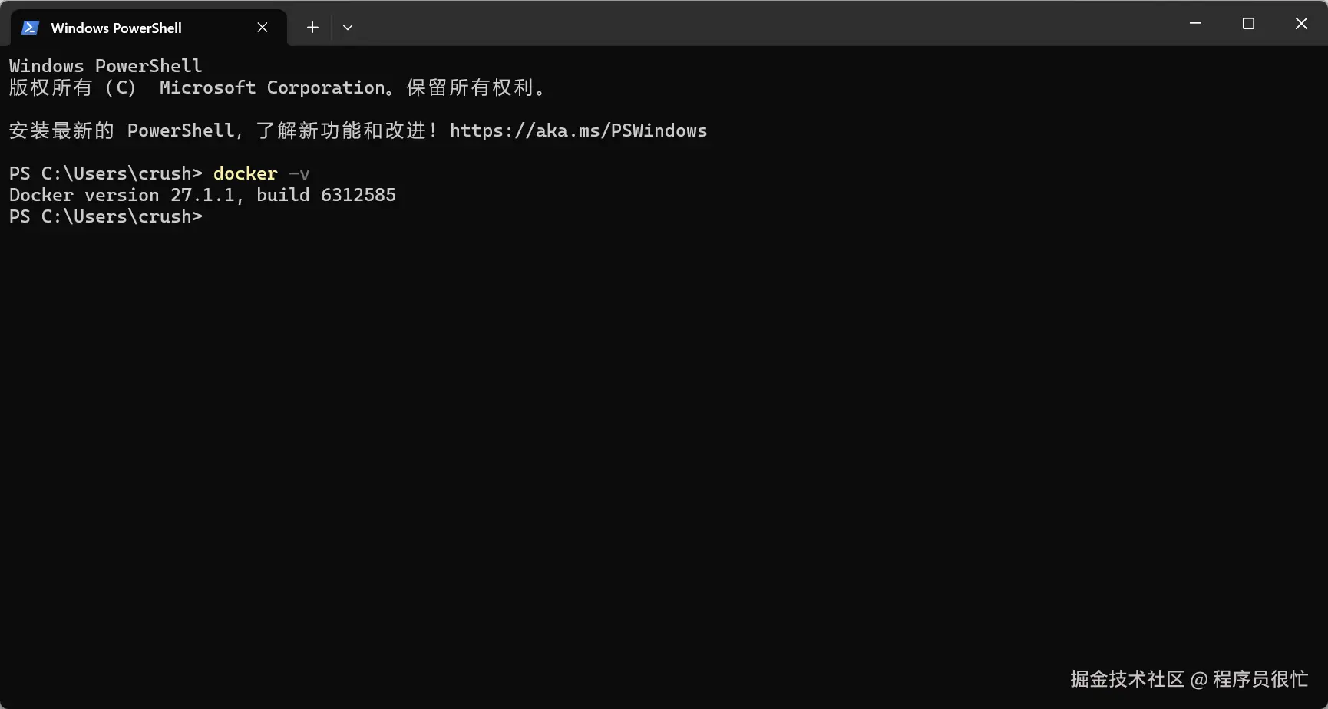
Task: Open the https://aka.ms/PSWindows link
Action: [578, 130]
